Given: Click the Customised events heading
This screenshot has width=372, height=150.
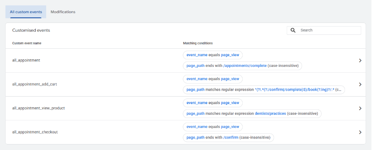Looking at the screenshot, I should pyautogui.click(x=31, y=30).
